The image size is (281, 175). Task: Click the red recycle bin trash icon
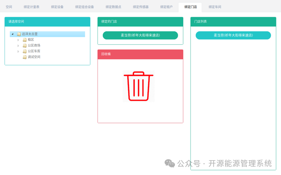click(138, 86)
